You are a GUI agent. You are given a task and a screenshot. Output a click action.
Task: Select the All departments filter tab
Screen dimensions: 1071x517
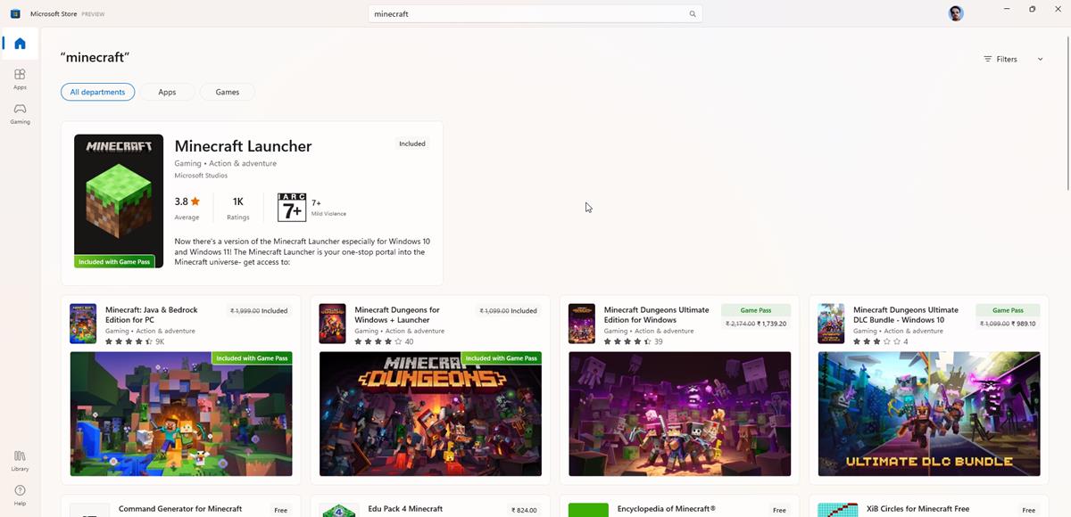98,92
